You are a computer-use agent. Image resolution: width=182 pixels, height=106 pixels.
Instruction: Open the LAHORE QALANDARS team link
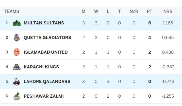click(47, 81)
